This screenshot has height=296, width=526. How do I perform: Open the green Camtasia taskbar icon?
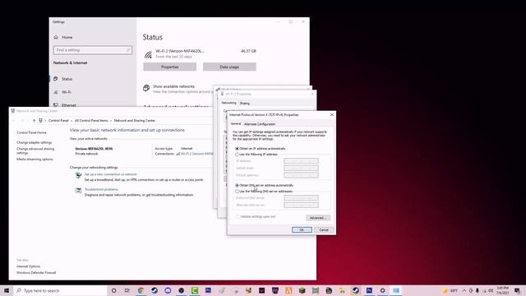[x=195, y=290]
